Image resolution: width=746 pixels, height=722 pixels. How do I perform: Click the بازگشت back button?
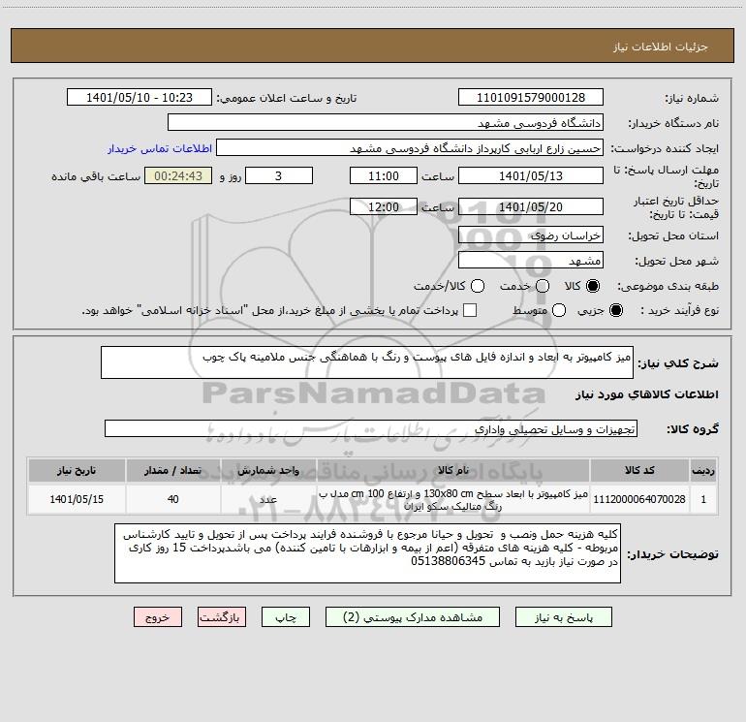click(x=222, y=617)
